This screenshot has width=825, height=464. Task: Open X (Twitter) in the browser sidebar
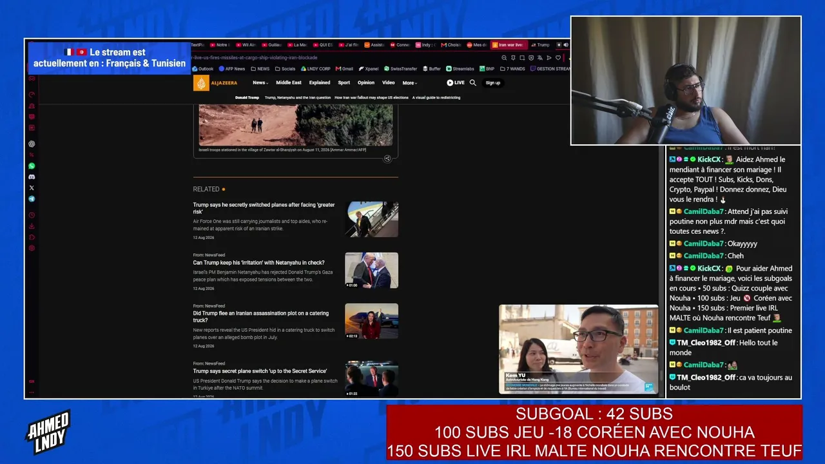pyautogui.click(x=32, y=188)
